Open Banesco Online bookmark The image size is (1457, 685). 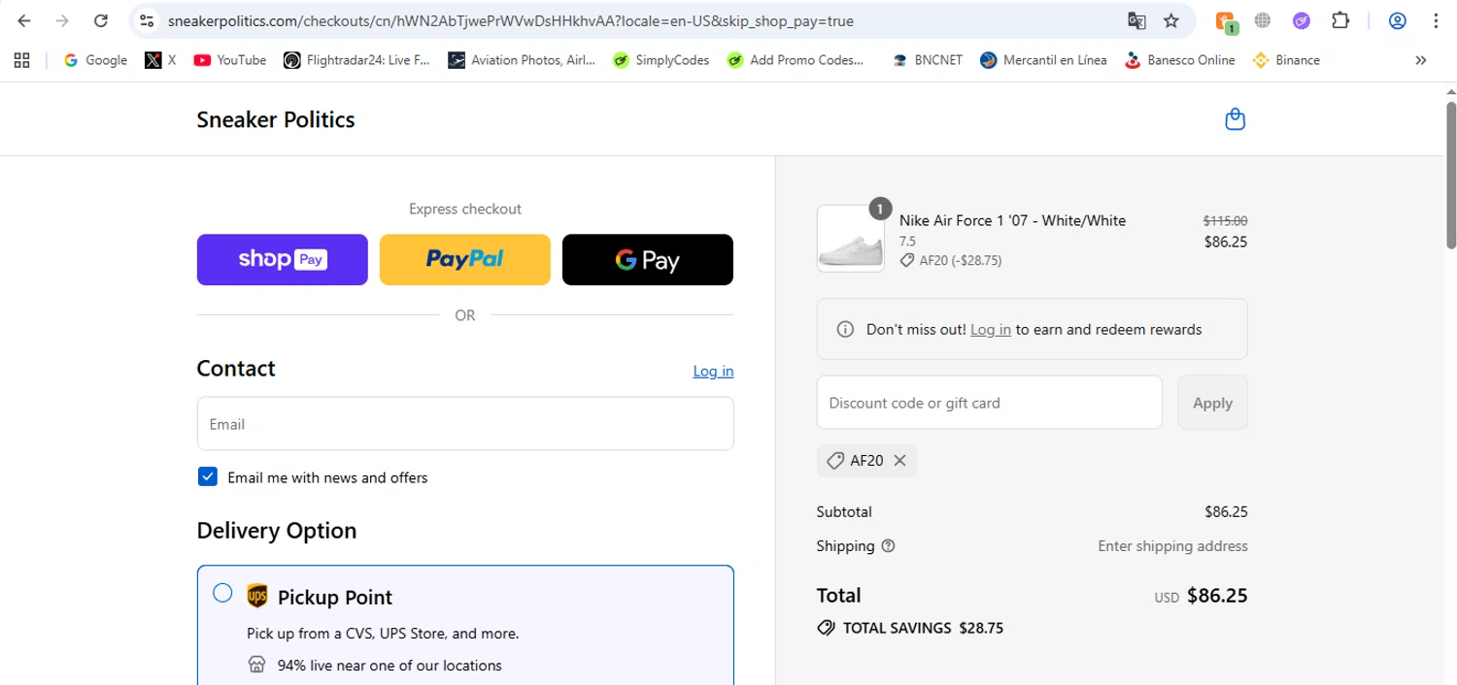(x=1180, y=60)
